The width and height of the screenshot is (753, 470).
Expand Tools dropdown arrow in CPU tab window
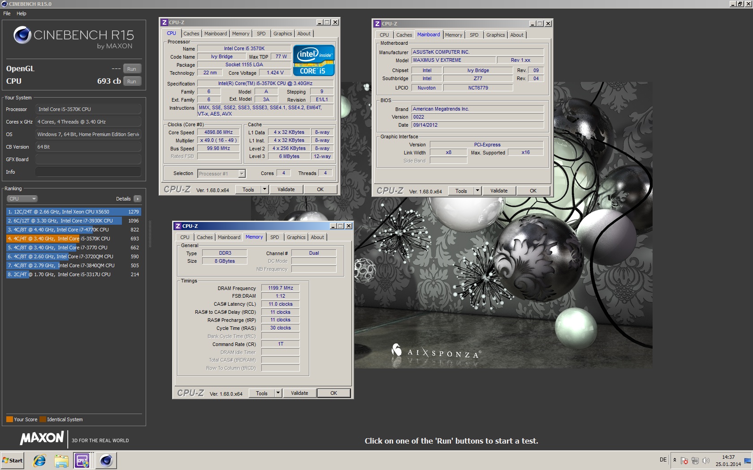(264, 189)
